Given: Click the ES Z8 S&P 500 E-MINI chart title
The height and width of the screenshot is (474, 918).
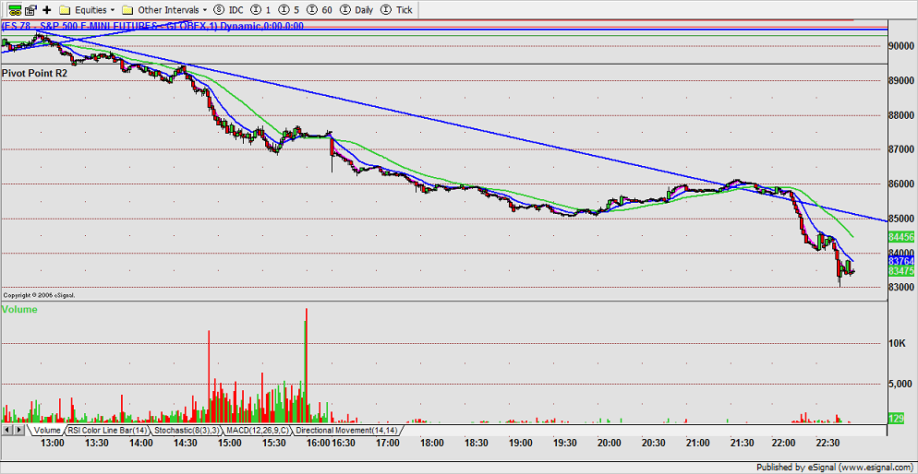Looking at the screenshot, I should click(x=152, y=26).
